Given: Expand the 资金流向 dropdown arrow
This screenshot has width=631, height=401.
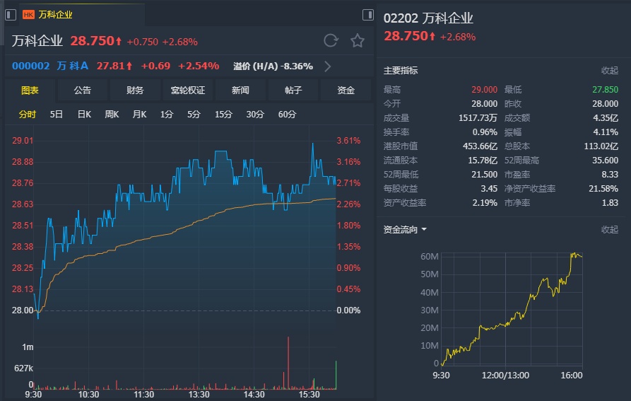Looking at the screenshot, I should click(424, 229).
